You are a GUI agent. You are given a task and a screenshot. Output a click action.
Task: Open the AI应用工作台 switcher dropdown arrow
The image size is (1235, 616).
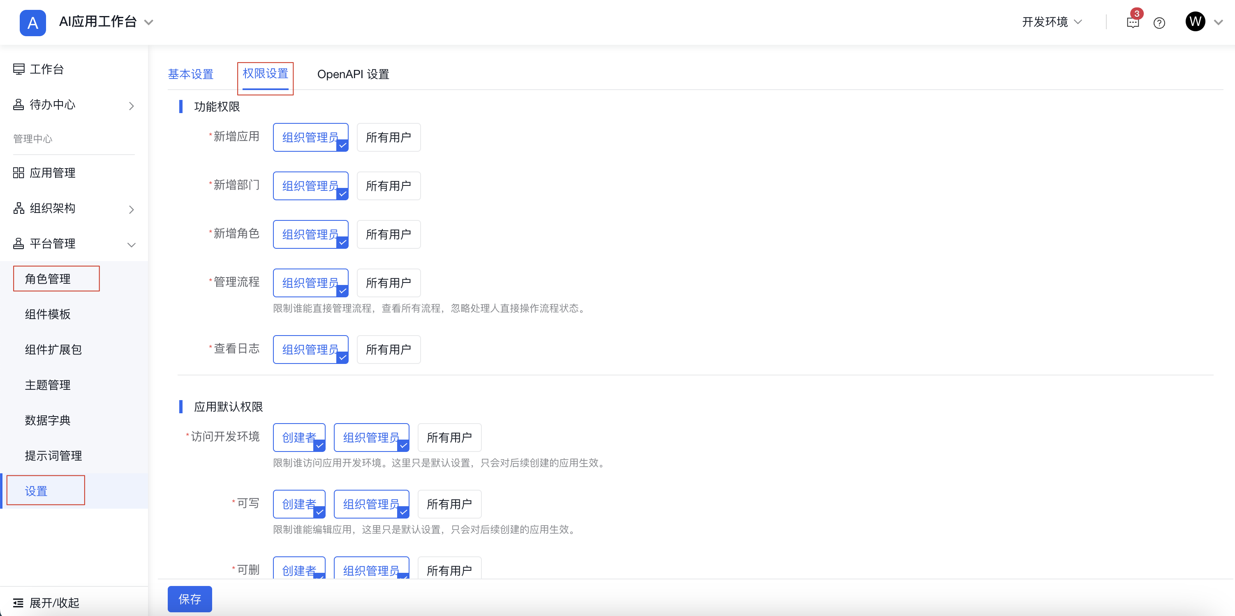tap(149, 23)
